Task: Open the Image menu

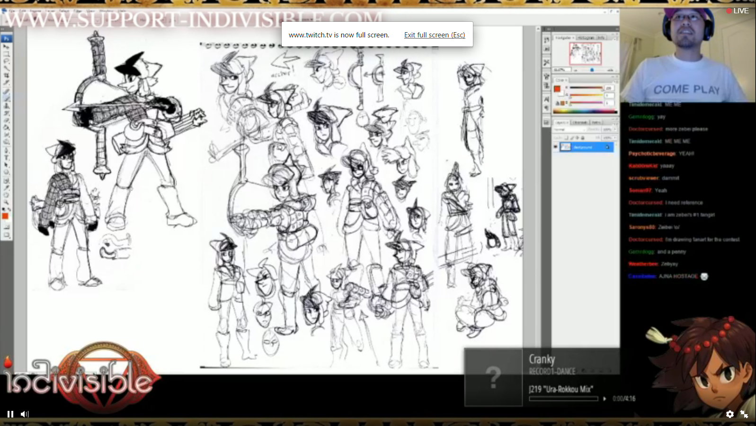Action: 36,10
